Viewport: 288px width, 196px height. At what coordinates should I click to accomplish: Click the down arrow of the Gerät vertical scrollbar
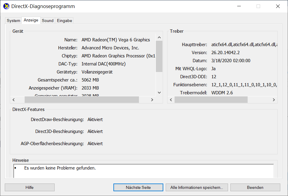point(159,92)
